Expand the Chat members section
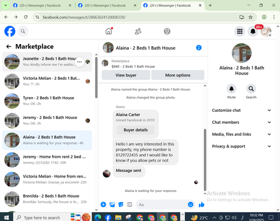 (x=241, y=122)
